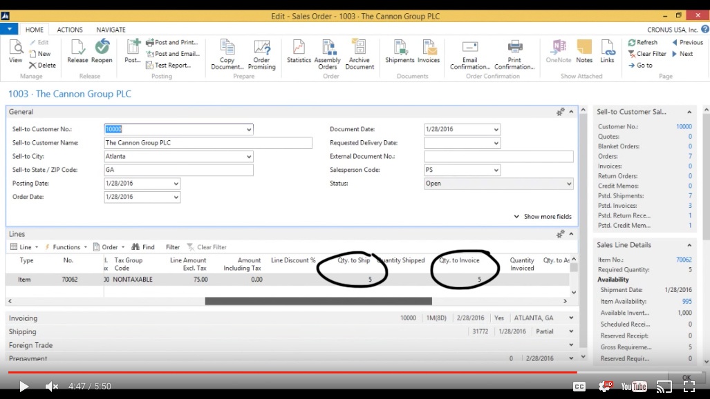The image size is (710, 399).
Task: Click Clear Filter in ribbon
Action: click(x=647, y=53)
